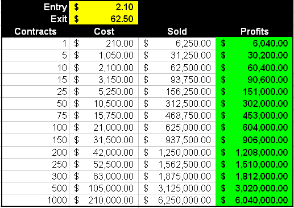Select the contracts cell with value 25
The width and height of the screenshot is (294, 208).
click(x=35, y=91)
